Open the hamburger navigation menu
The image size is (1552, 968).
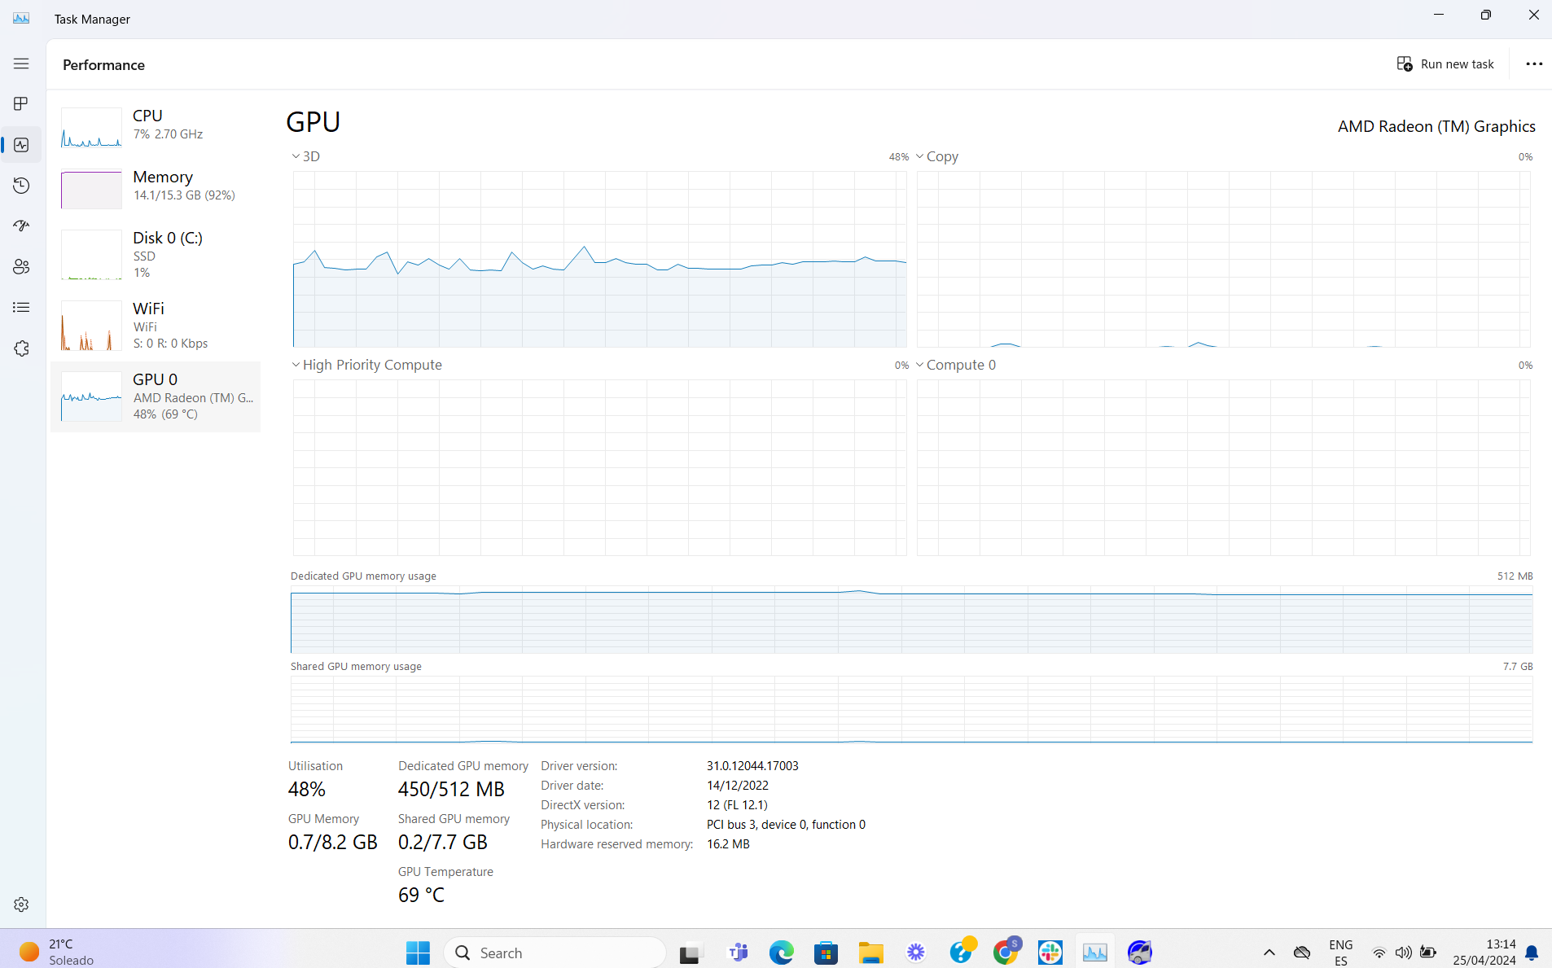tap(21, 64)
